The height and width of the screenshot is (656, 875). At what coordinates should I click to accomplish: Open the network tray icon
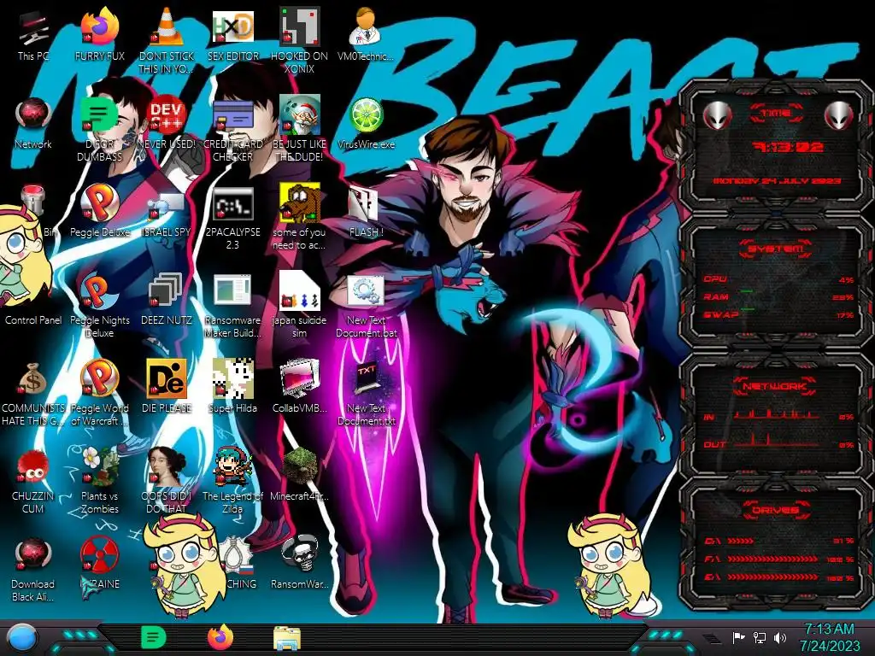coord(760,637)
